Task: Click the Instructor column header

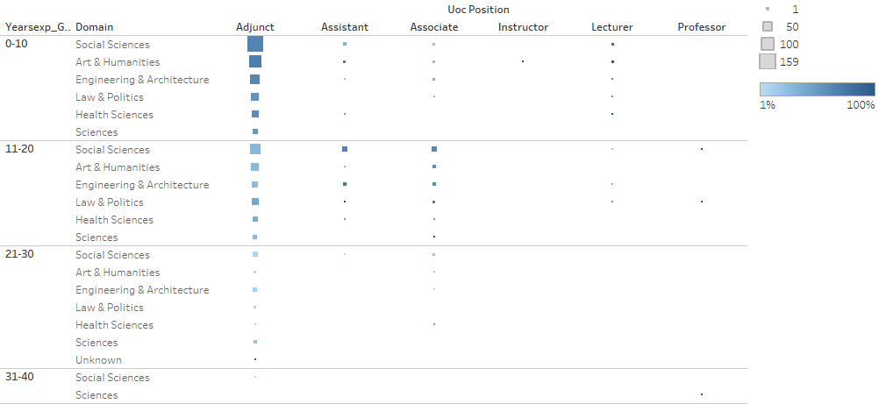Action: click(523, 27)
